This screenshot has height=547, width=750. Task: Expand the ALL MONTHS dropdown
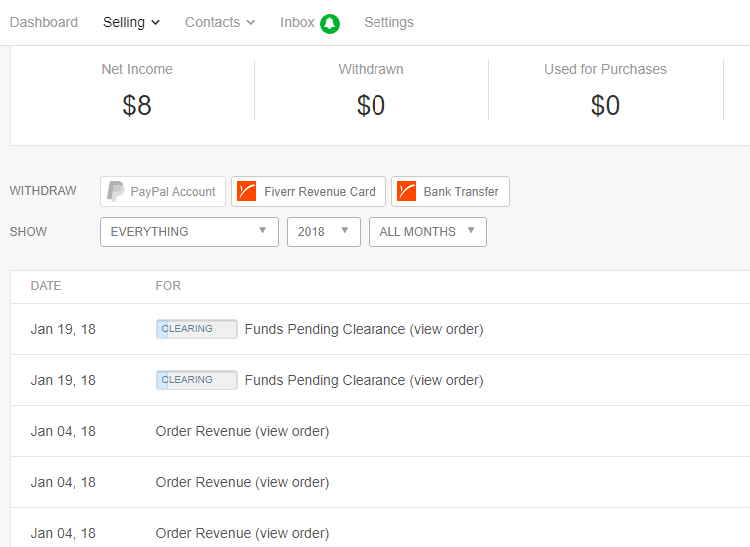(427, 232)
